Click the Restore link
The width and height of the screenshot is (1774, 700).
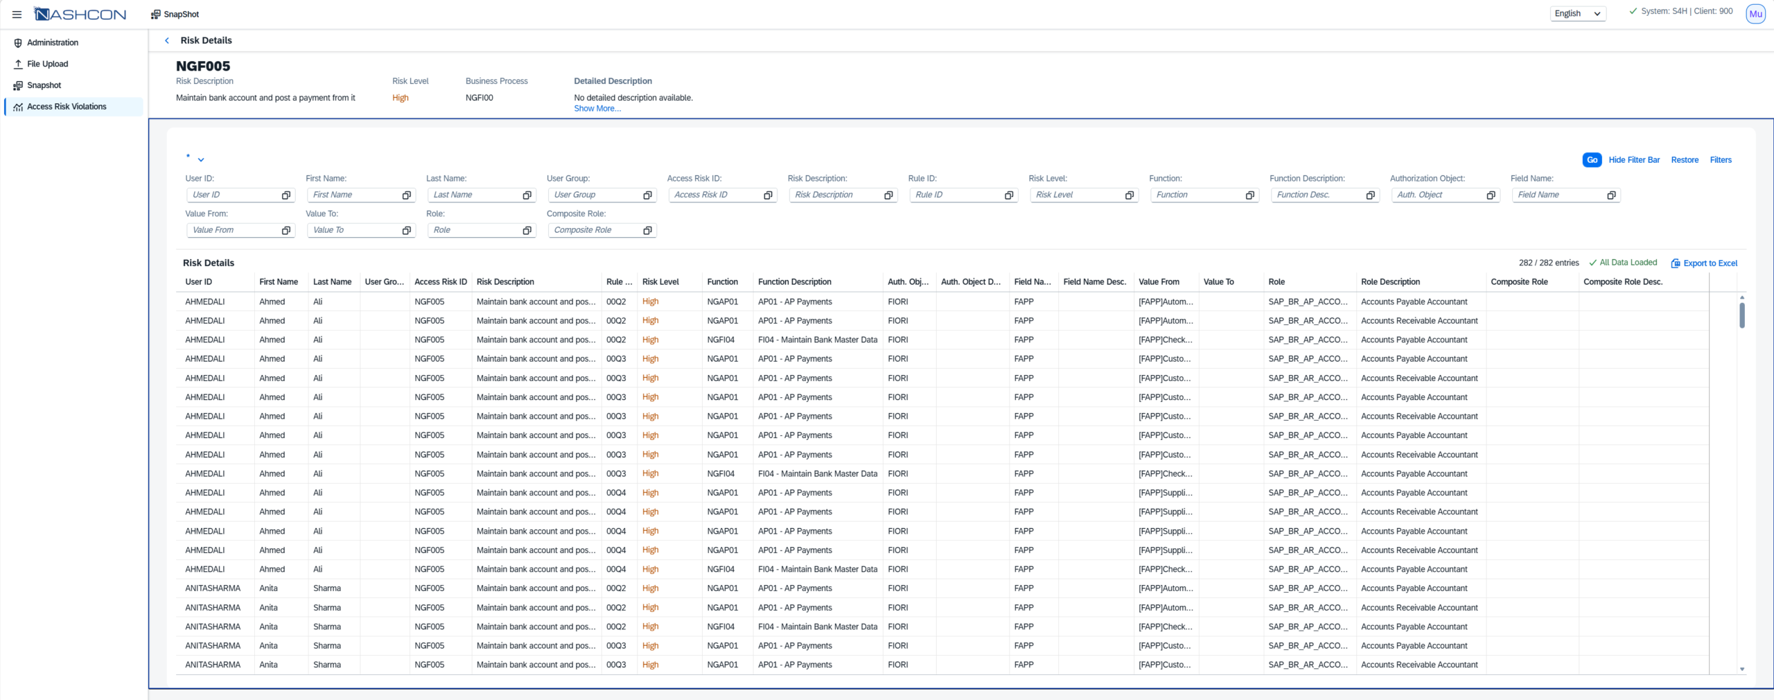pos(1684,160)
